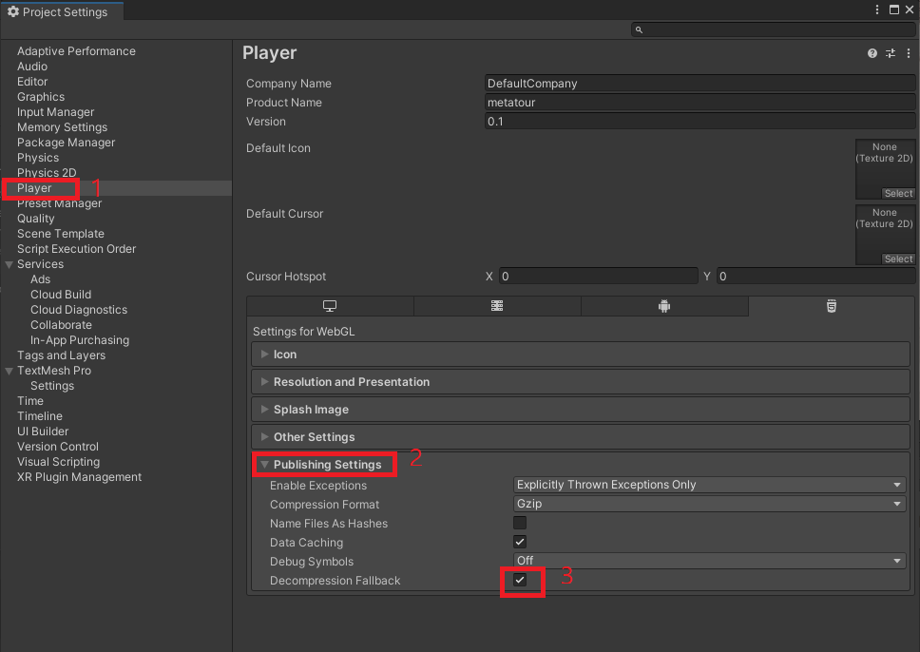Collapse the Services tree arrow
The height and width of the screenshot is (652, 920).
point(9,264)
